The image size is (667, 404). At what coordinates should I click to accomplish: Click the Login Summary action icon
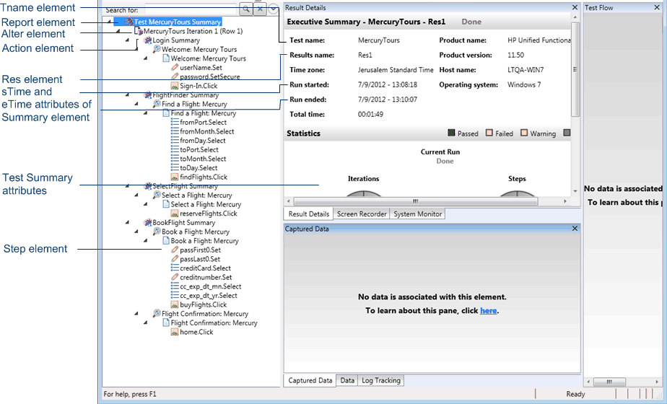click(x=148, y=40)
